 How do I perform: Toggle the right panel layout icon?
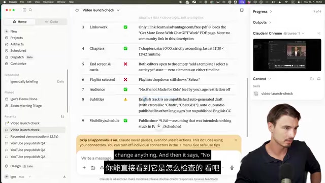tap(242, 10)
